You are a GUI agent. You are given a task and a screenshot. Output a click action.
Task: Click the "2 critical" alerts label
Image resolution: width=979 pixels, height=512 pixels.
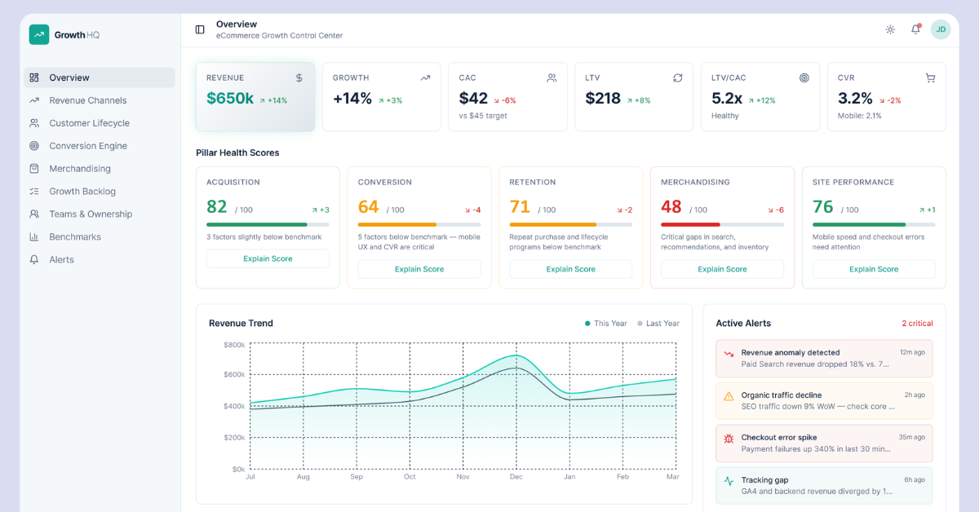(917, 324)
